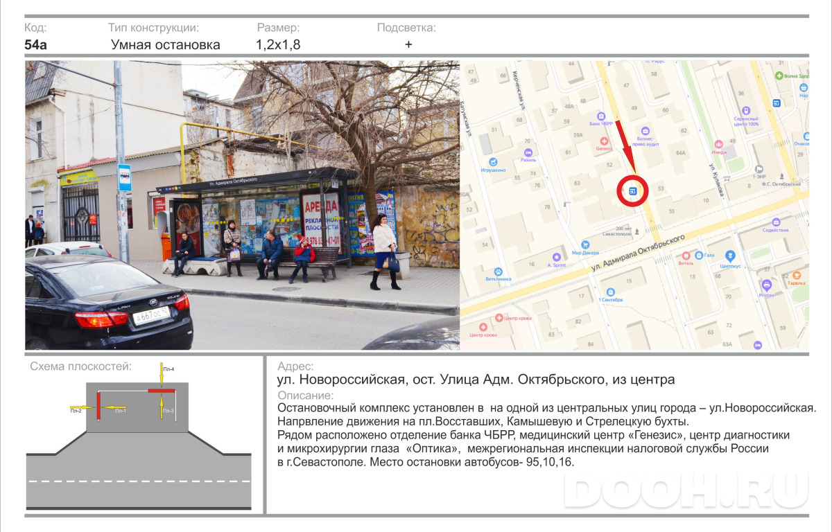
Task: Click the Мир Декора shopping cart icon
Action: tap(586, 244)
